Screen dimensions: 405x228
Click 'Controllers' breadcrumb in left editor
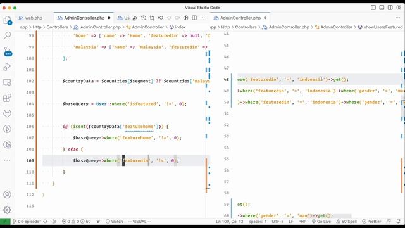57,27
